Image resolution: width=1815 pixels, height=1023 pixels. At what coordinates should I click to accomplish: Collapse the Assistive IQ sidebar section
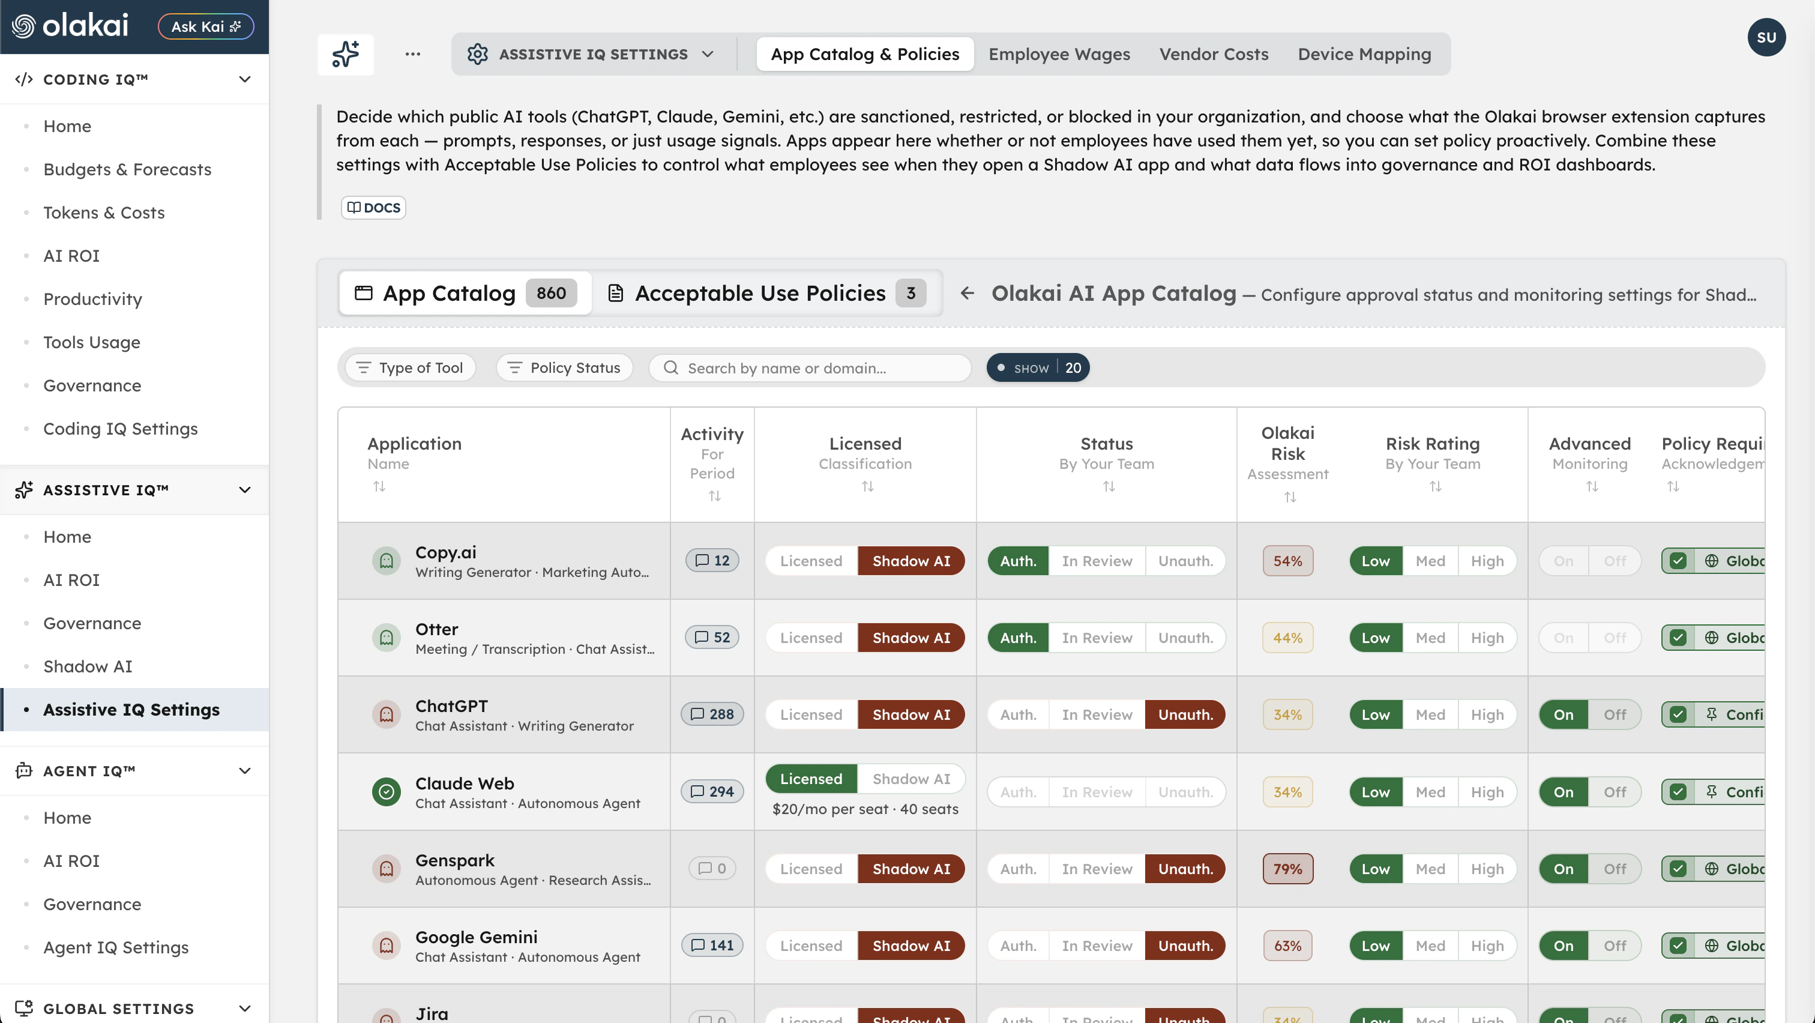pos(244,490)
